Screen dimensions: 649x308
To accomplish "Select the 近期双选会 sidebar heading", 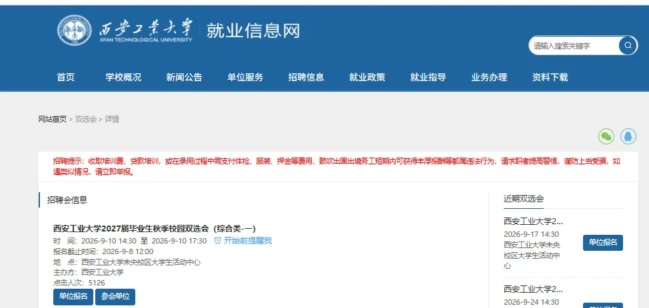I will (524, 198).
